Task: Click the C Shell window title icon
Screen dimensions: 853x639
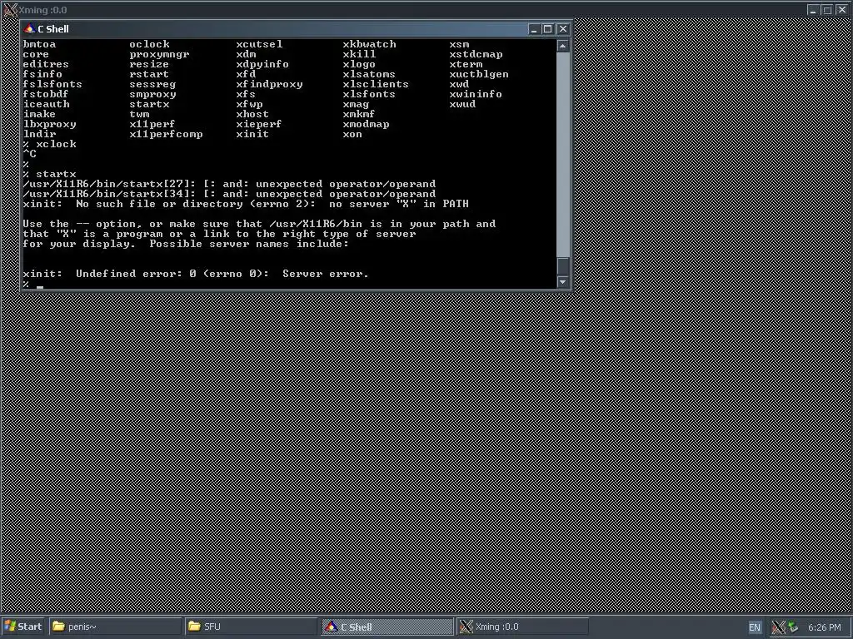Action: (x=29, y=29)
